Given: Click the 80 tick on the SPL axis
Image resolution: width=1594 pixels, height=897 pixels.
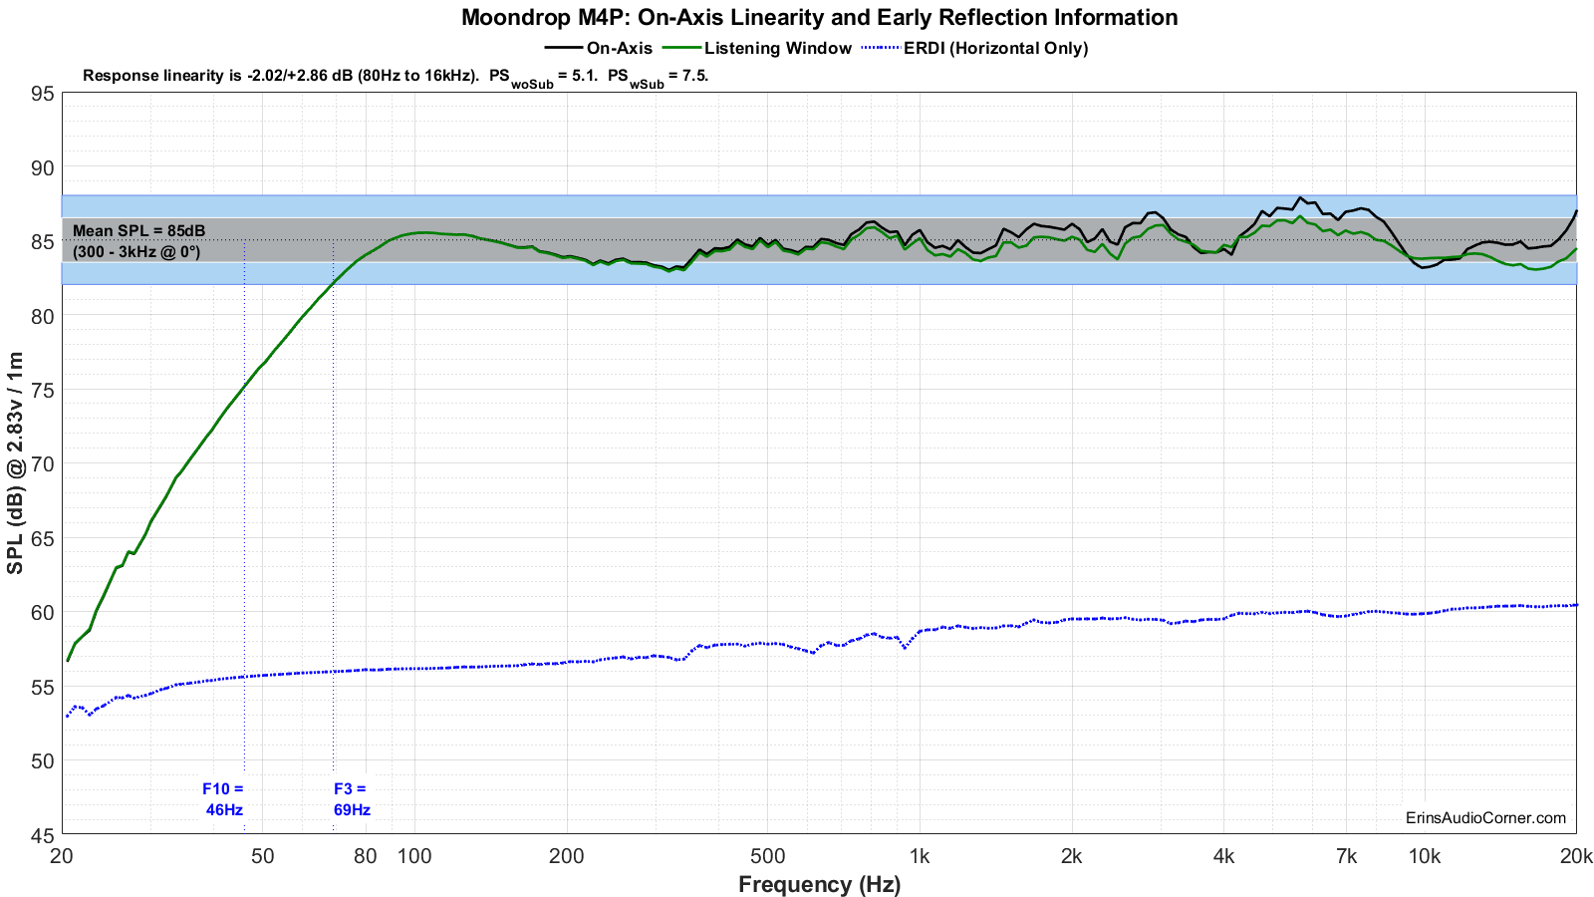Looking at the screenshot, I should coord(43,316).
